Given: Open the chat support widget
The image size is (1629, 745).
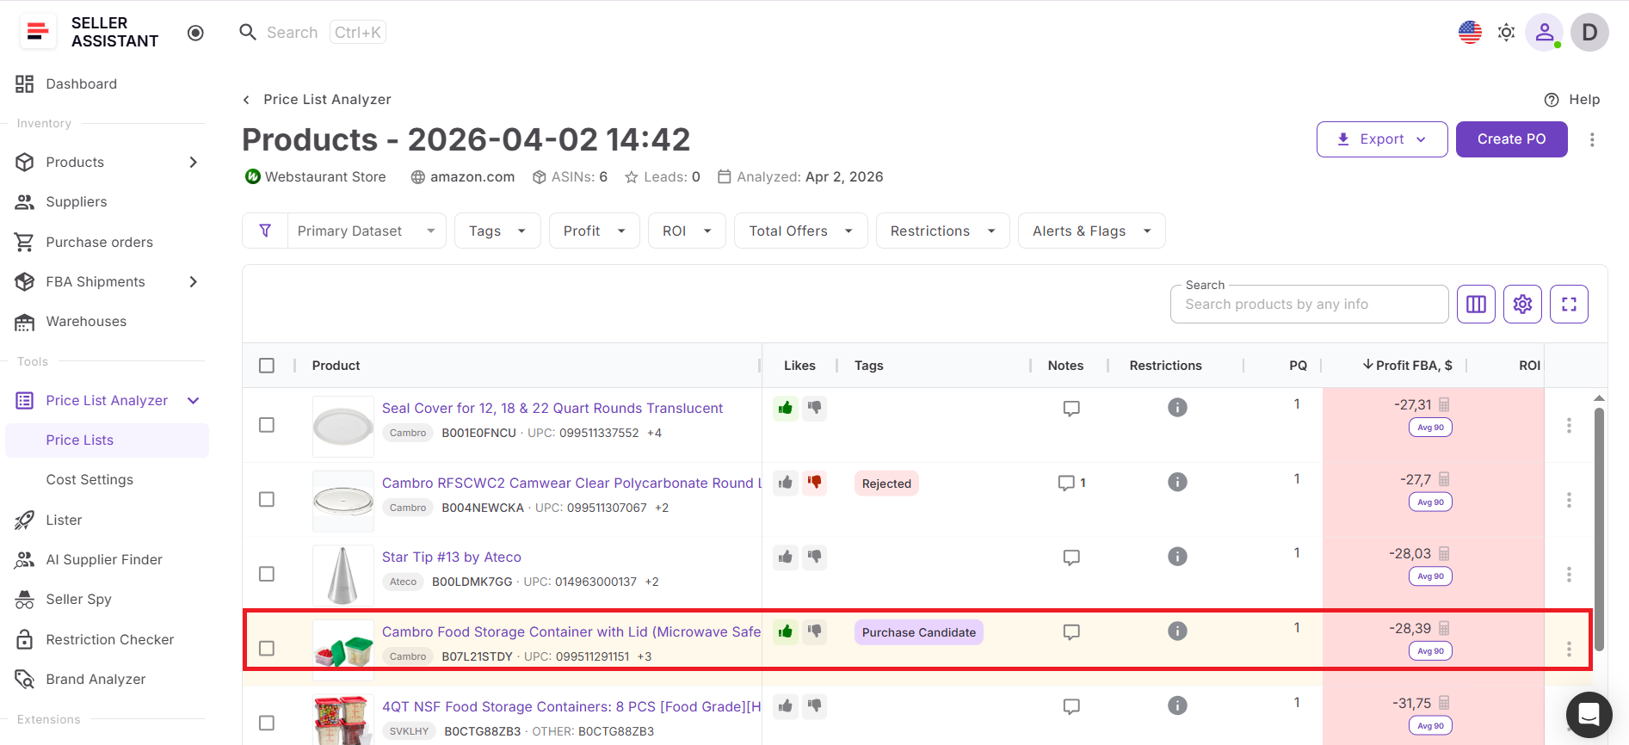Looking at the screenshot, I should (1589, 715).
